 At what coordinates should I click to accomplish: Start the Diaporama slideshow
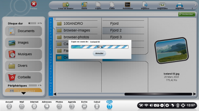point(162,5)
